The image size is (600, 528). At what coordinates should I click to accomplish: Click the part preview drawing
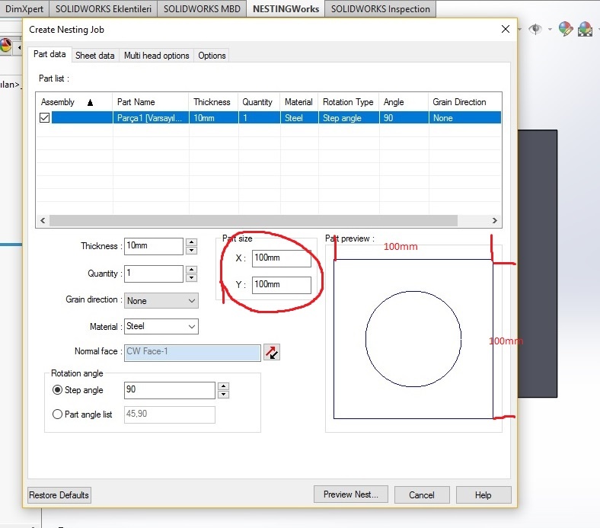pos(413,339)
